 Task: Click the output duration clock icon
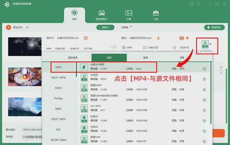click(174, 48)
